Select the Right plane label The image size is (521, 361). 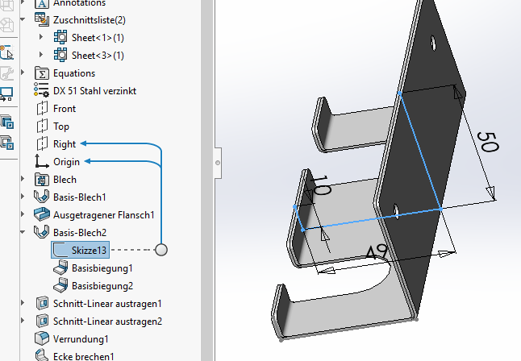[x=65, y=144]
